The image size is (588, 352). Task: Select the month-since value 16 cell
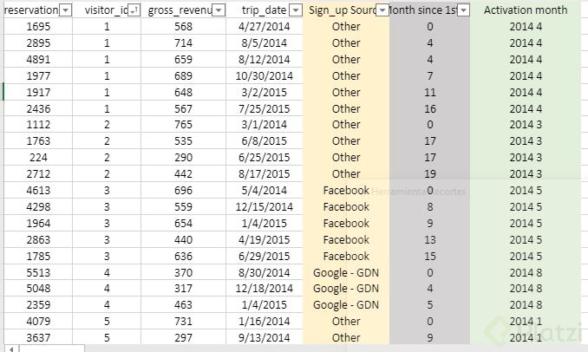pyautogui.click(x=430, y=108)
